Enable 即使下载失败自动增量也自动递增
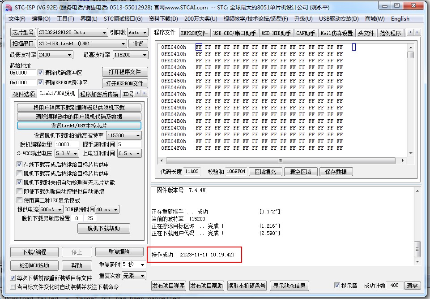This screenshot has width=430, height=299. tap(20, 191)
